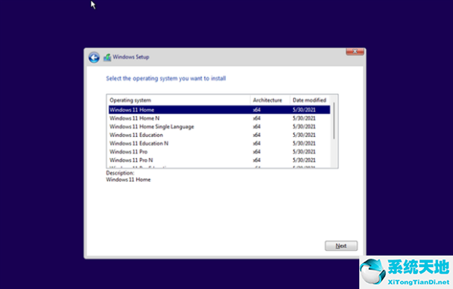The height and width of the screenshot is (289, 453).
Task: Click the Windows Setup title icon
Action: [x=108, y=58]
